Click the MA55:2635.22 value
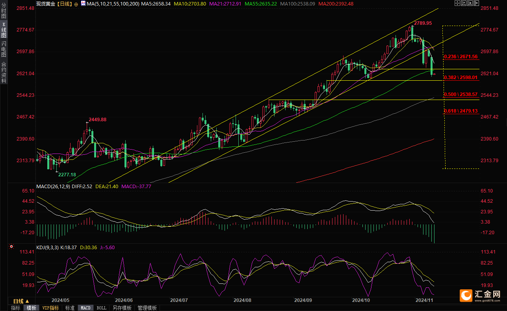This screenshot has height=311, width=507. 262,4
